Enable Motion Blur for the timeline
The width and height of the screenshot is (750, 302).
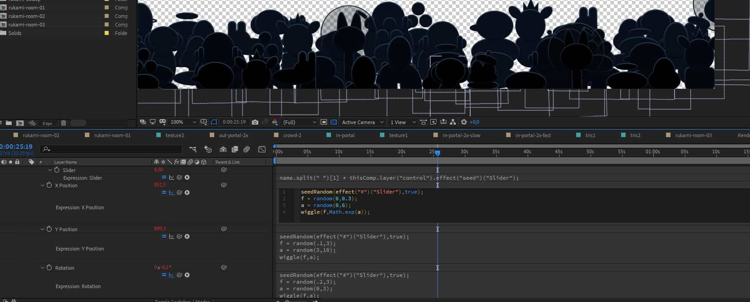tap(247, 149)
